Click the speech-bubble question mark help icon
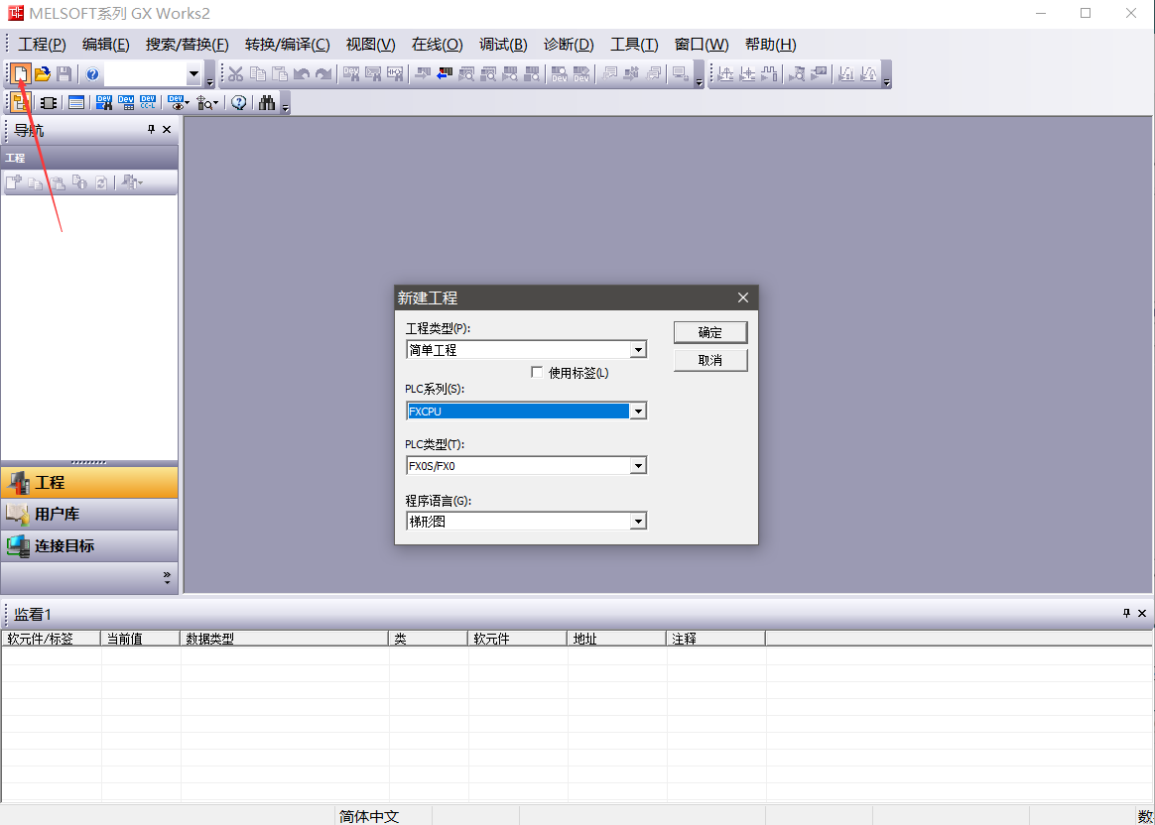The width and height of the screenshot is (1155, 825). coord(239,102)
